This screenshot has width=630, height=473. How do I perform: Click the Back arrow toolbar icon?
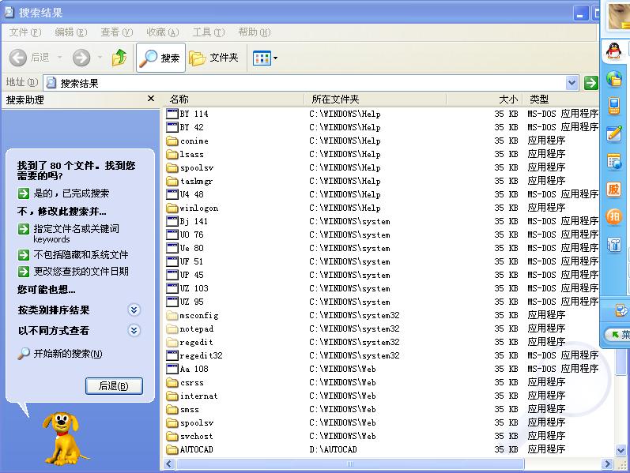18,58
